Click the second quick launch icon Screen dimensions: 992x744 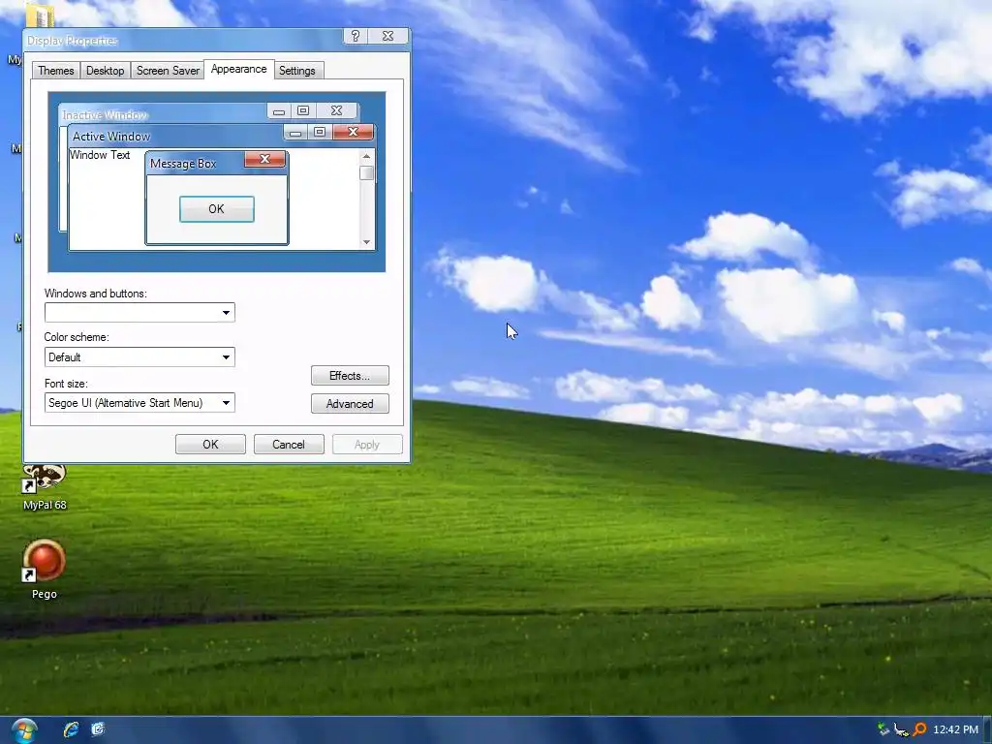(98, 729)
